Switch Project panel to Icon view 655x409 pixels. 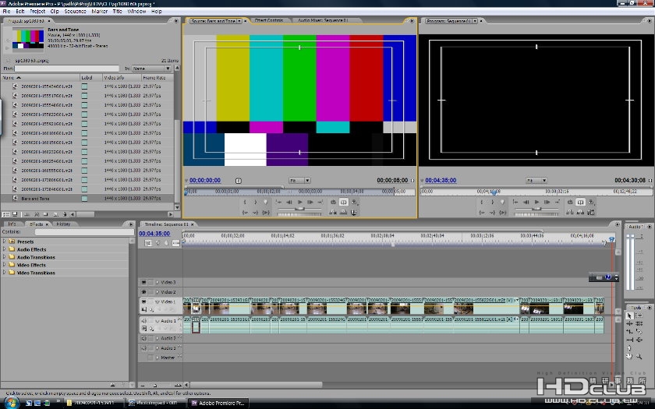[x=15, y=214]
